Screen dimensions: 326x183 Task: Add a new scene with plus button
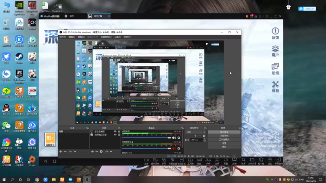coord(60,152)
